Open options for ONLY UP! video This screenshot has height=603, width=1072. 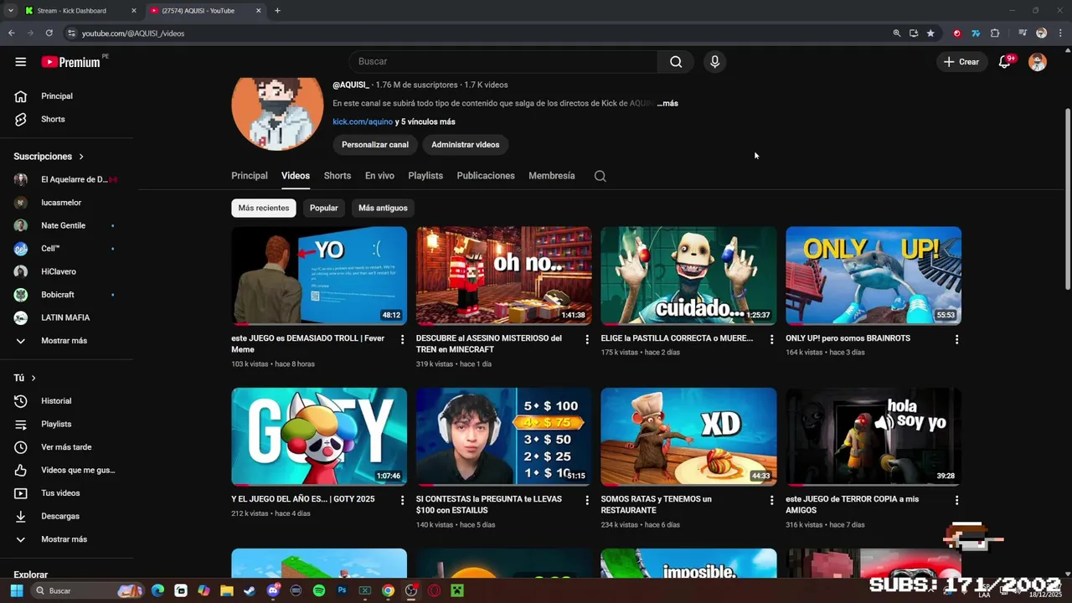956,339
